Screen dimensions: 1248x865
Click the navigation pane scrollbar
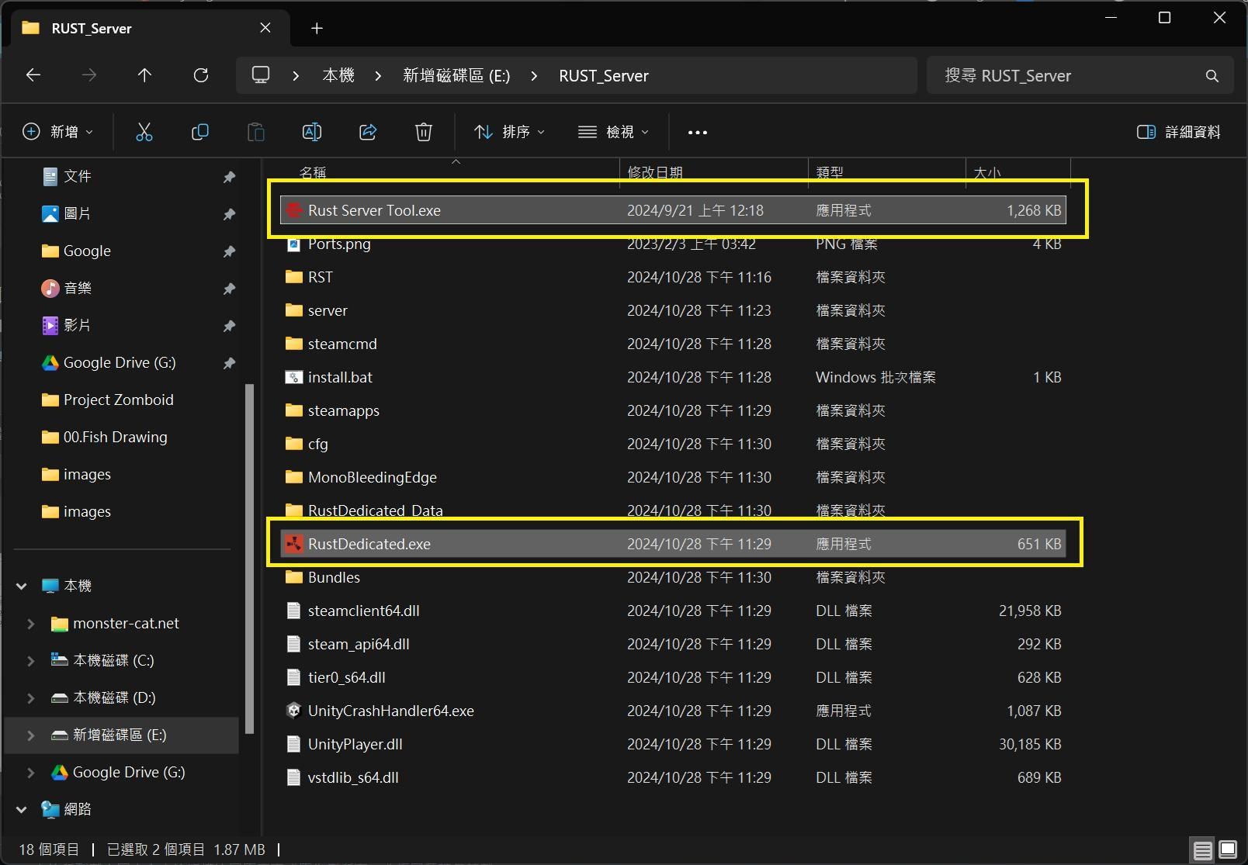point(249,559)
